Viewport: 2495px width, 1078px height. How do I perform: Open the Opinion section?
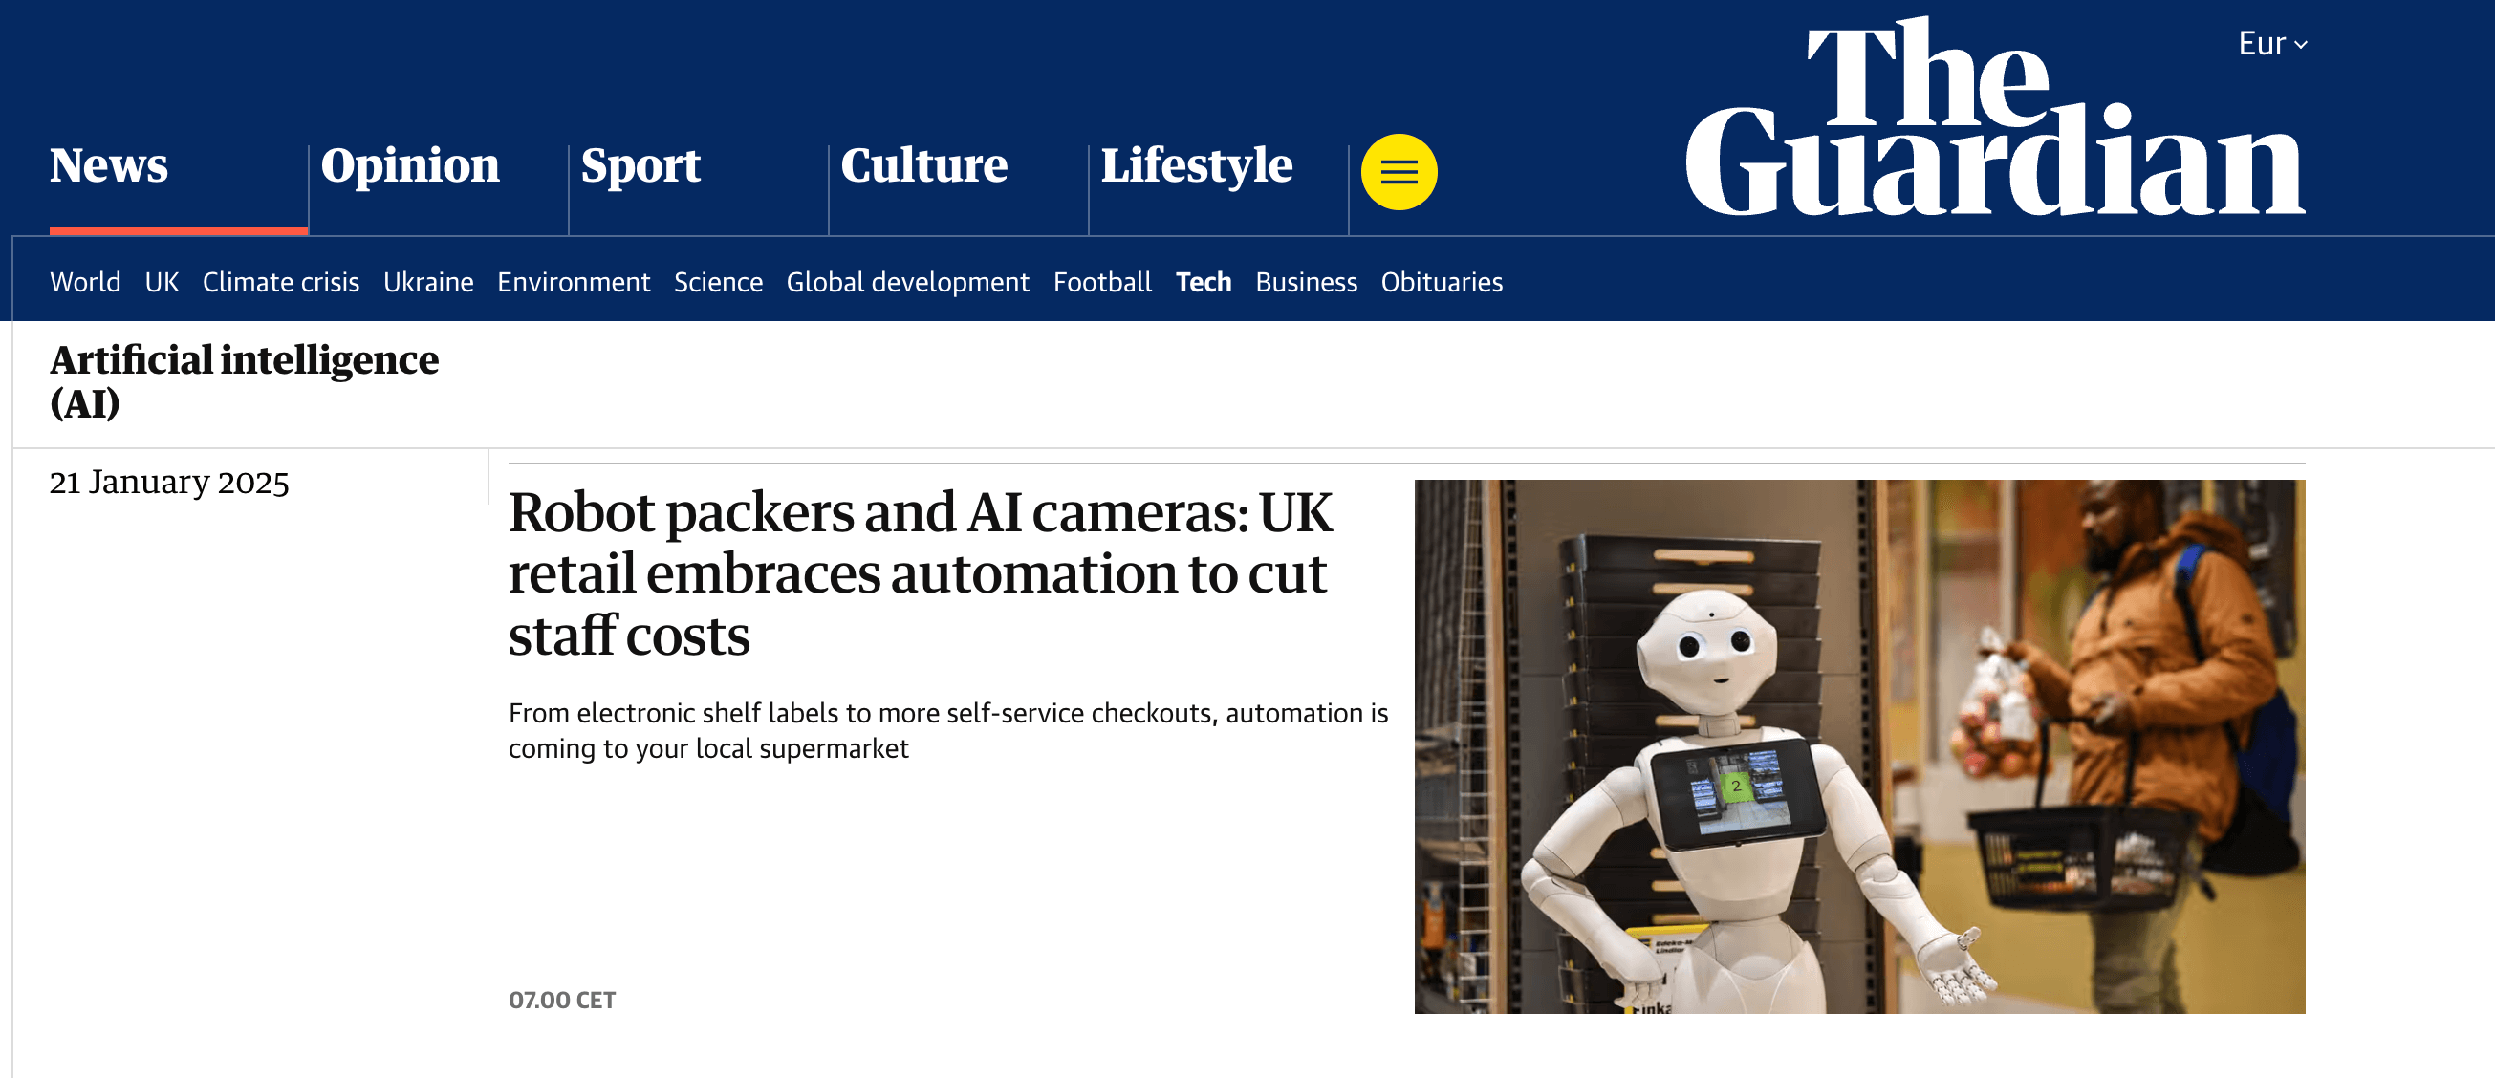tap(410, 164)
